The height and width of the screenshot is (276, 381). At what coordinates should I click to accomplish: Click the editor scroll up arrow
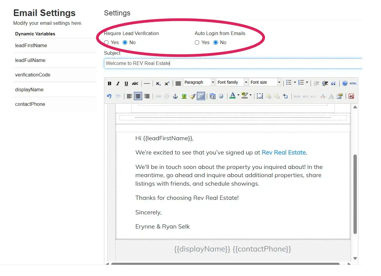(355, 107)
